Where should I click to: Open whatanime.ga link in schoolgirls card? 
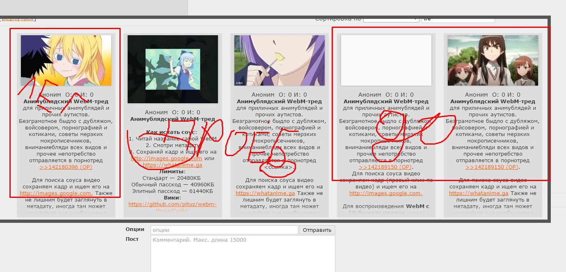coord(479,193)
